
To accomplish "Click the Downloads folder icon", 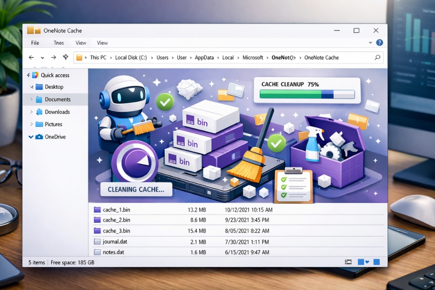I will (39, 112).
